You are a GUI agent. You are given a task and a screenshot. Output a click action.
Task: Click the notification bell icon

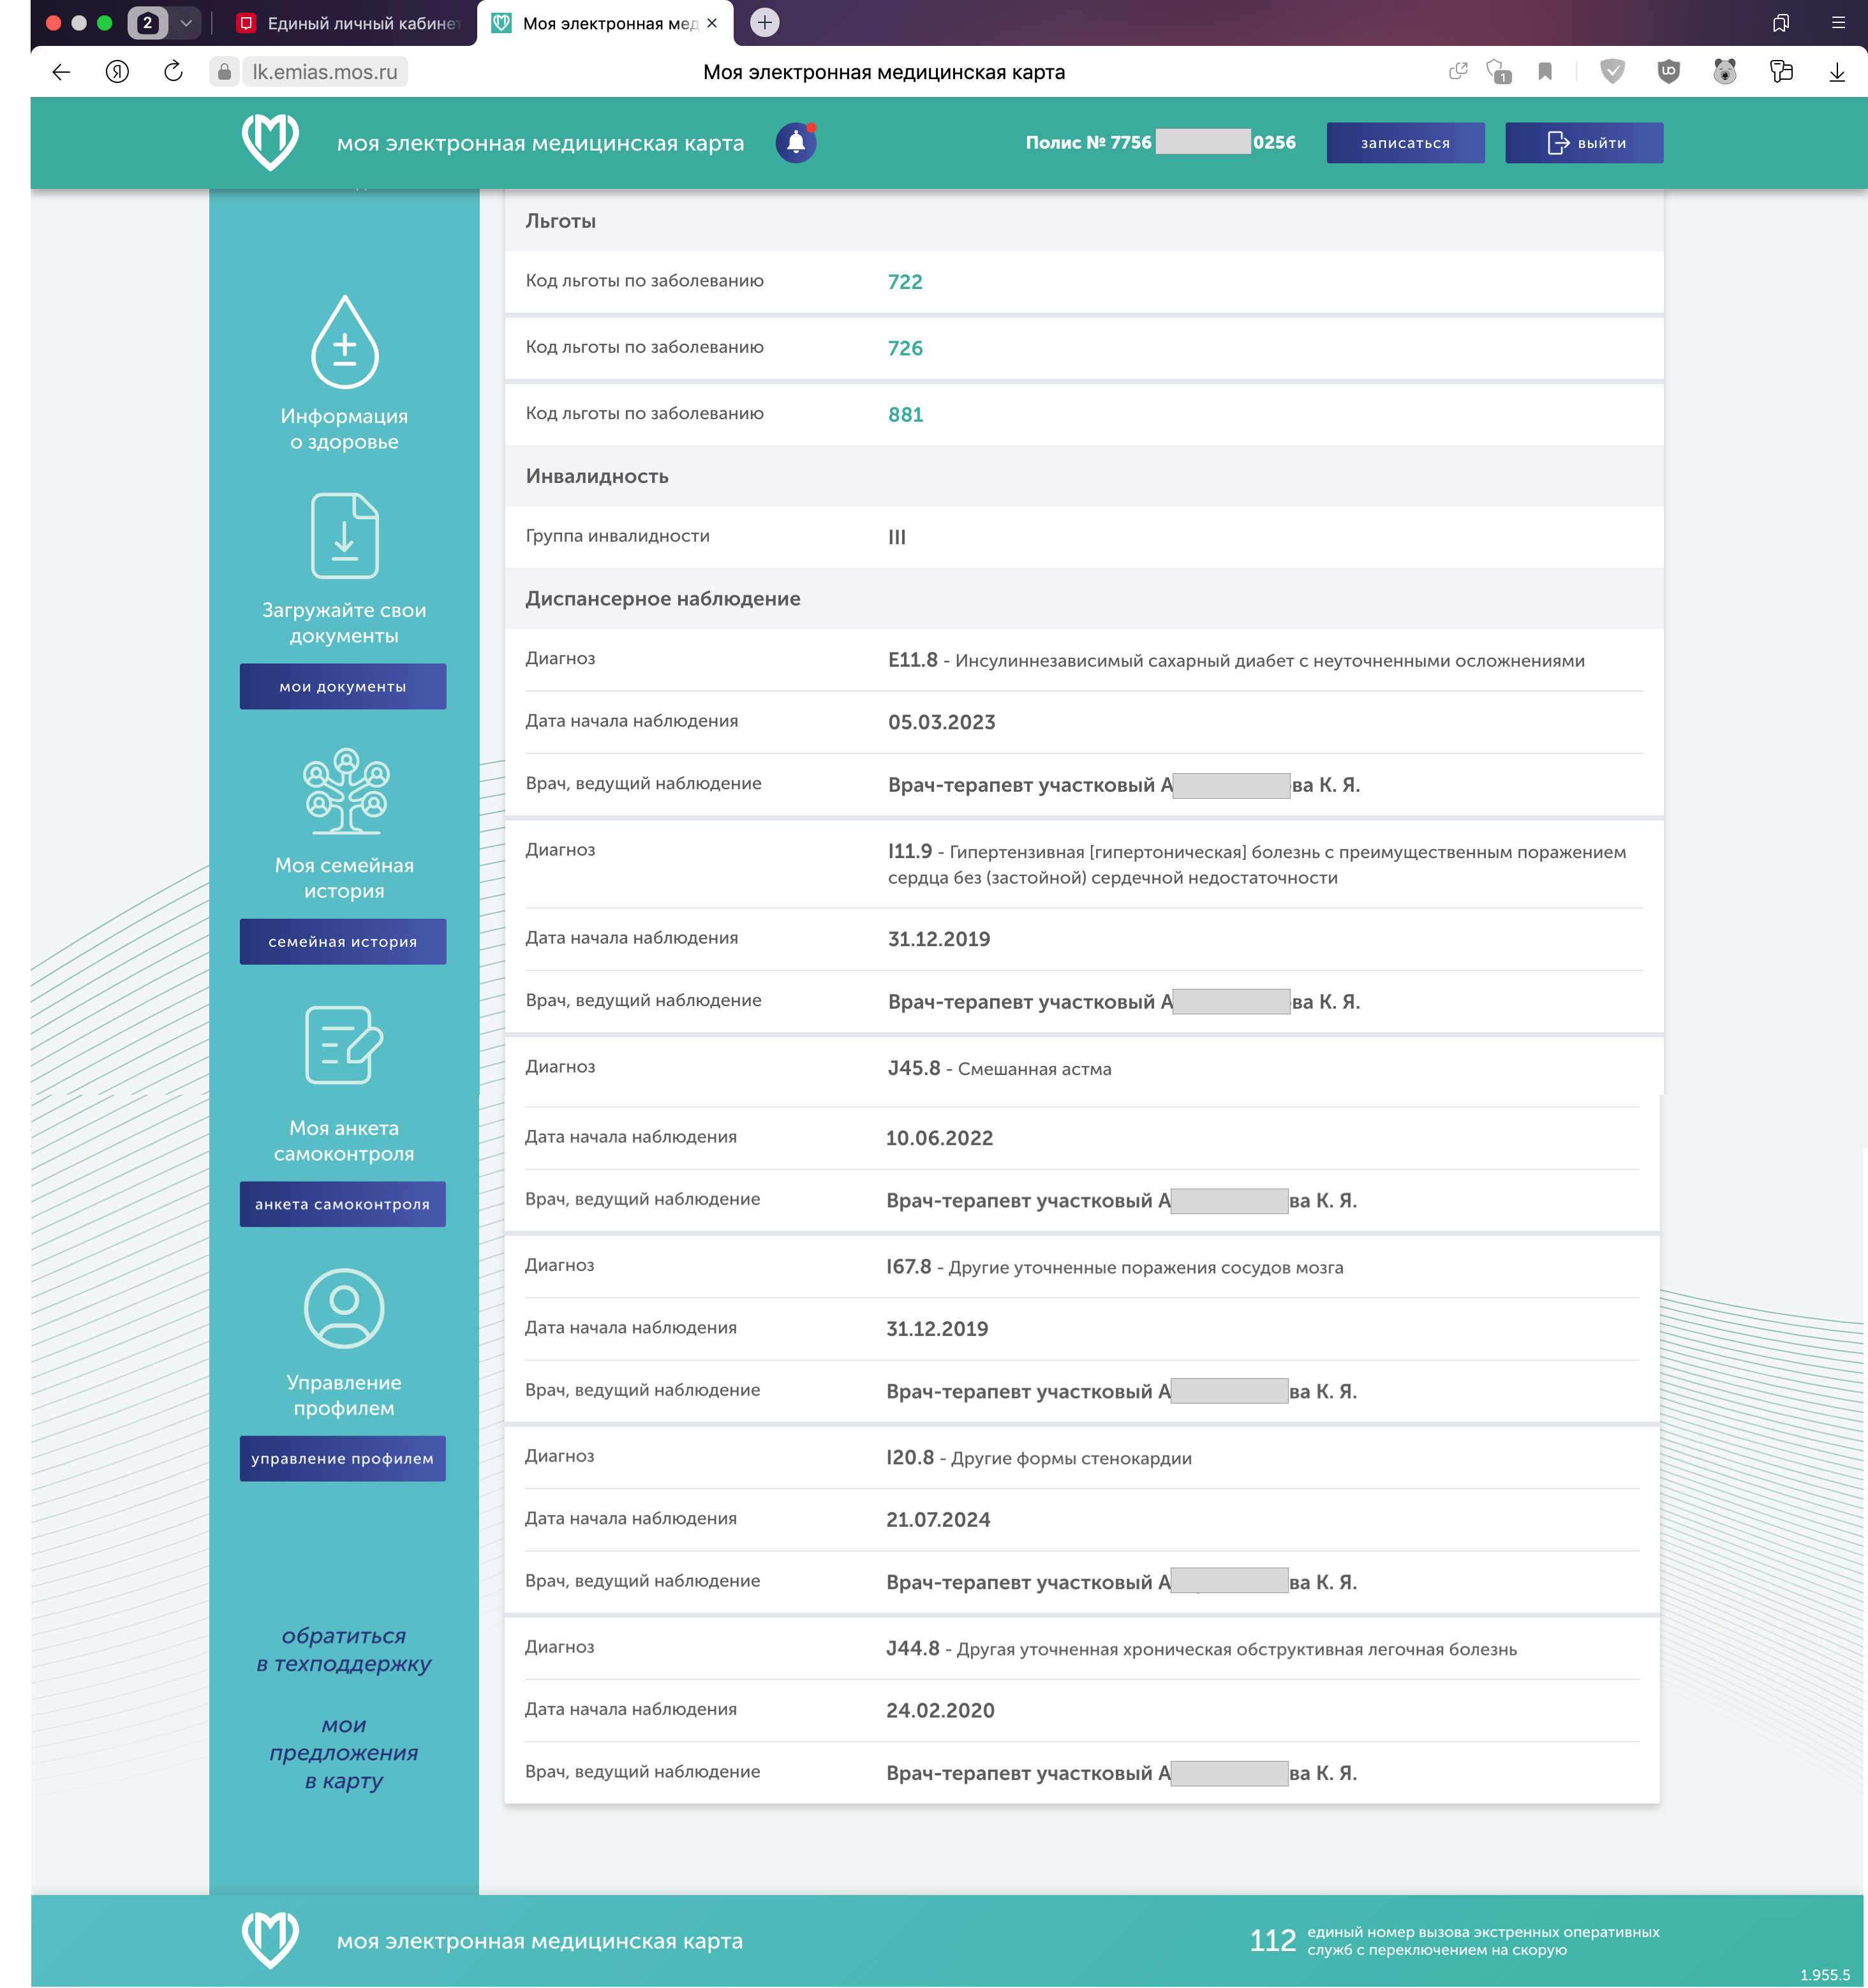tap(796, 142)
